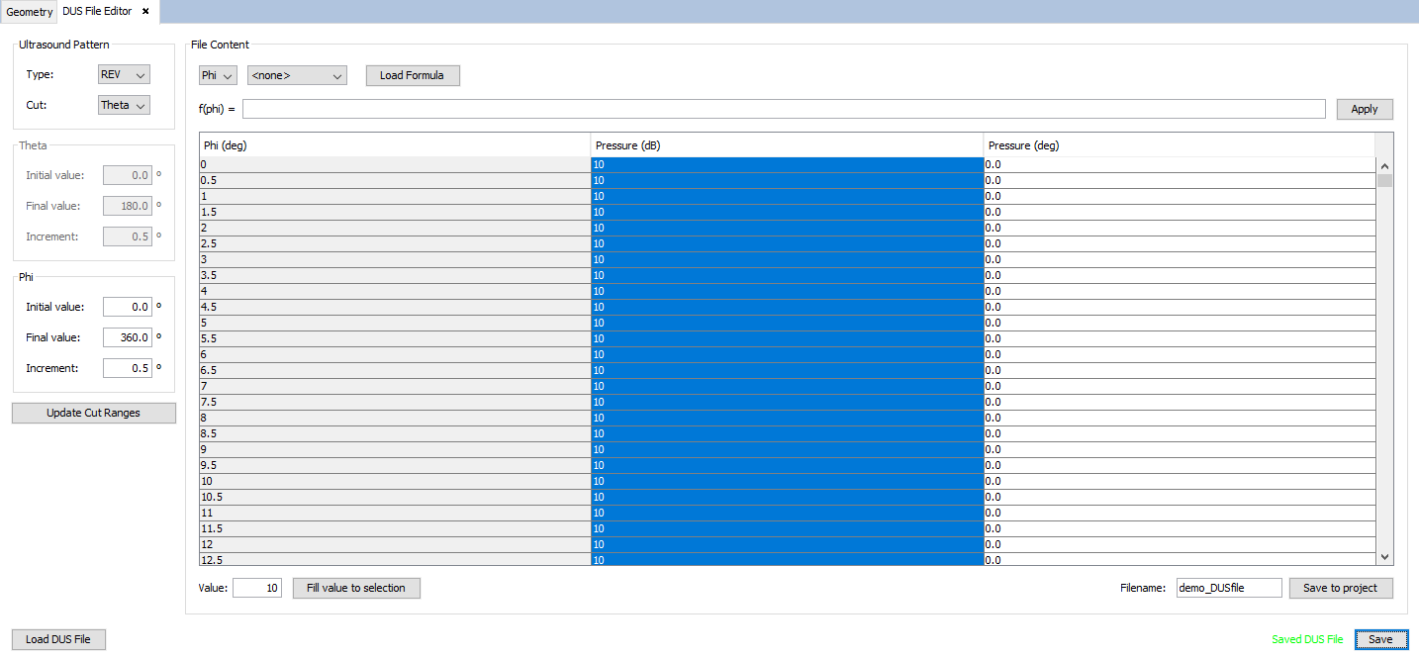Select the DUS File Editor tab
The height and width of the screenshot is (659, 1419).
(96, 12)
